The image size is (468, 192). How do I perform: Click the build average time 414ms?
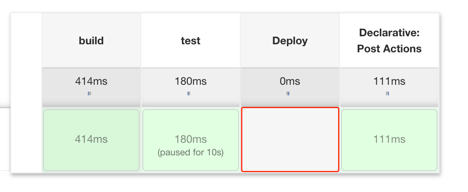[x=91, y=81]
